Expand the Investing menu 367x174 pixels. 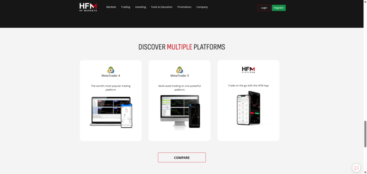tap(140, 7)
